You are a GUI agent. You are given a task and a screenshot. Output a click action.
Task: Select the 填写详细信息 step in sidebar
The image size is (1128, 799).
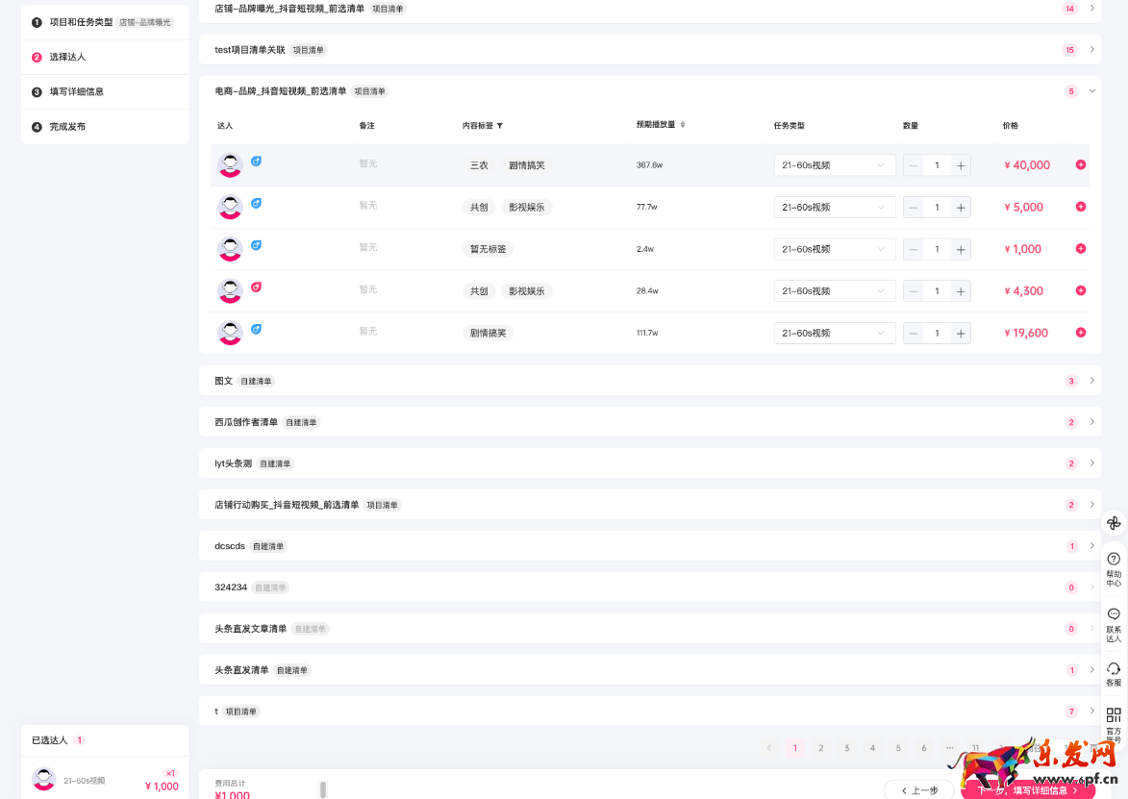tap(77, 92)
